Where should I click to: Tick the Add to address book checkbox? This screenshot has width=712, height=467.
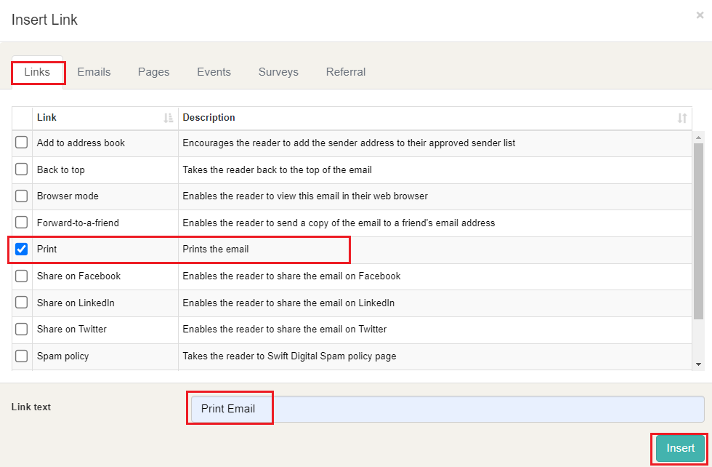click(21, 143)
